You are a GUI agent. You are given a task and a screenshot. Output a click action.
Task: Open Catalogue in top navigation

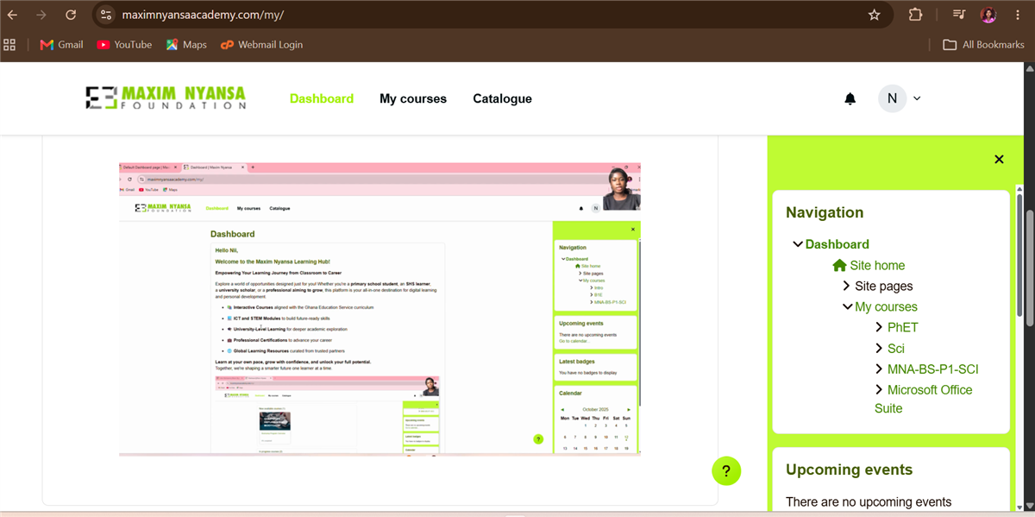(x=502, y=98)
